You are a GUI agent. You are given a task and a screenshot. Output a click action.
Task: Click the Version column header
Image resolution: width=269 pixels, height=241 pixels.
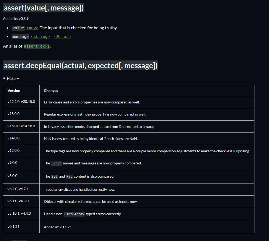[x=21, y=91]
